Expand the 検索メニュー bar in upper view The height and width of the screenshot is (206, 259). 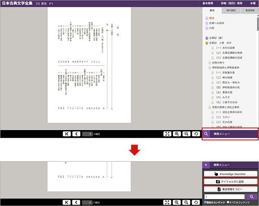click(x=231, y=134)
